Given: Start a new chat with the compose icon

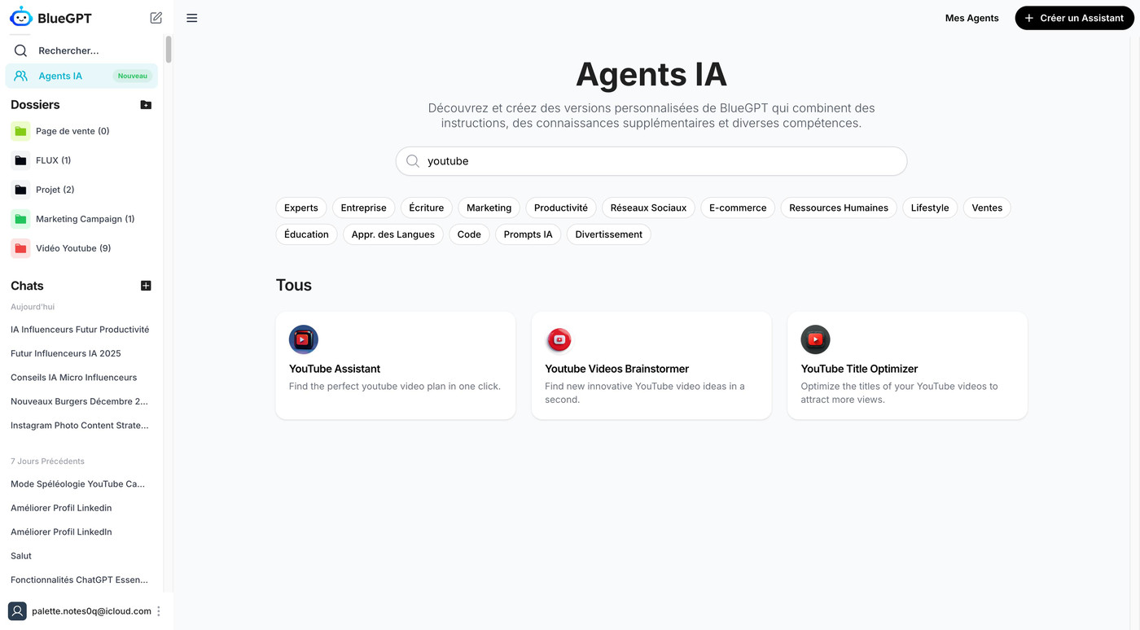Looking at the screenshot, I should (x=156, y=18).
